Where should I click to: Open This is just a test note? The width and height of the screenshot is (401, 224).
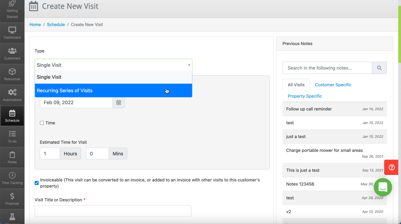[x=334, y=170]
